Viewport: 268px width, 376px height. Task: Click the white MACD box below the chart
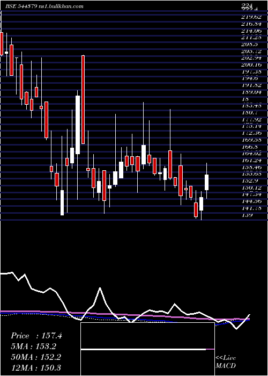click(147, 349)
